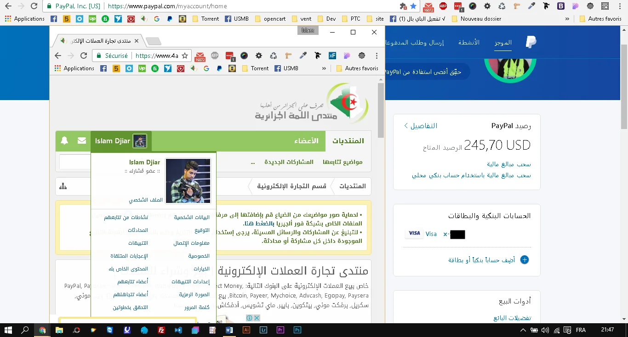
Task: Click the التفاصيل link on the PayPal balance card
Action: pos(421,126)
